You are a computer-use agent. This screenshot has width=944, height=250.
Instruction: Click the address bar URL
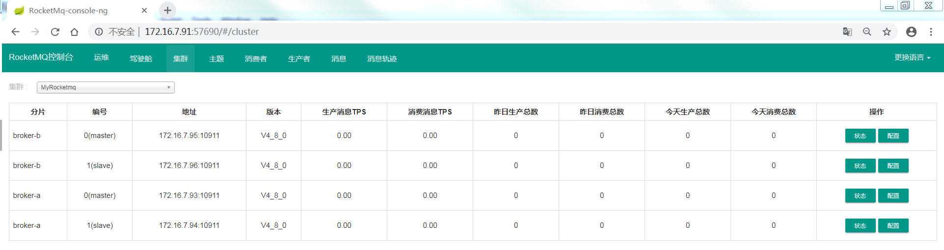pos(202,32)
